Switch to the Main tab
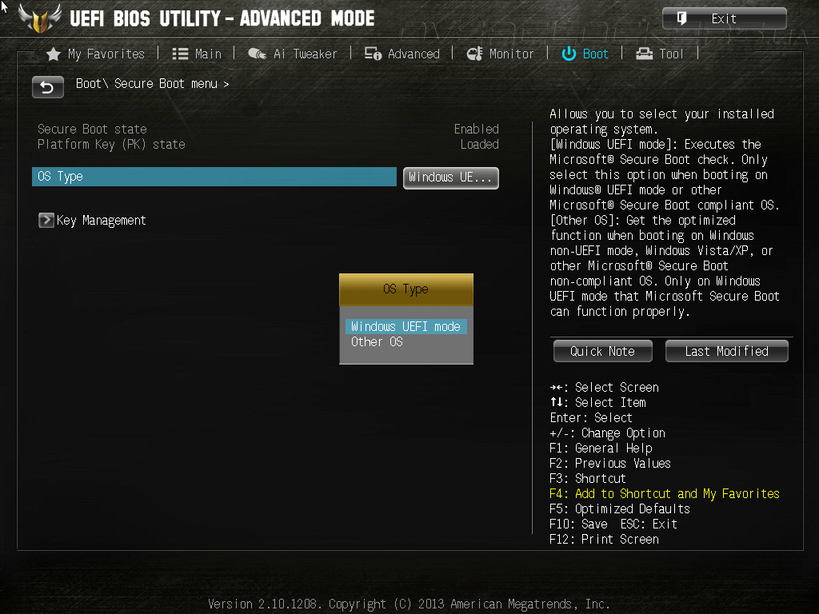The width and height of the screenshot is (819, 614). [197, 54]
